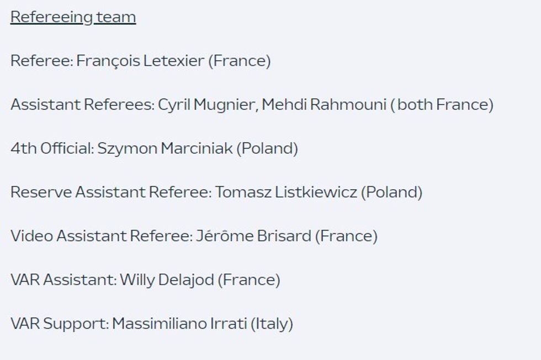Click the name Willy Delajod
Viewport: 541px width, 360px height.
pyautogui.click(x=166, y=280)
